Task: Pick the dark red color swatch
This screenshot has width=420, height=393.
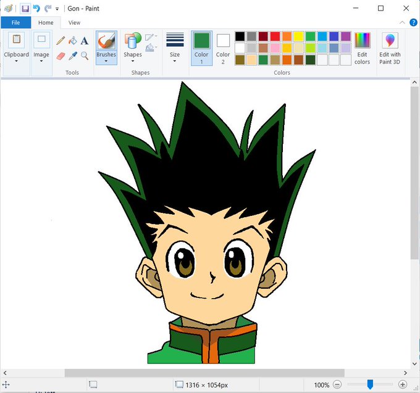Action: tap(263, 36)
